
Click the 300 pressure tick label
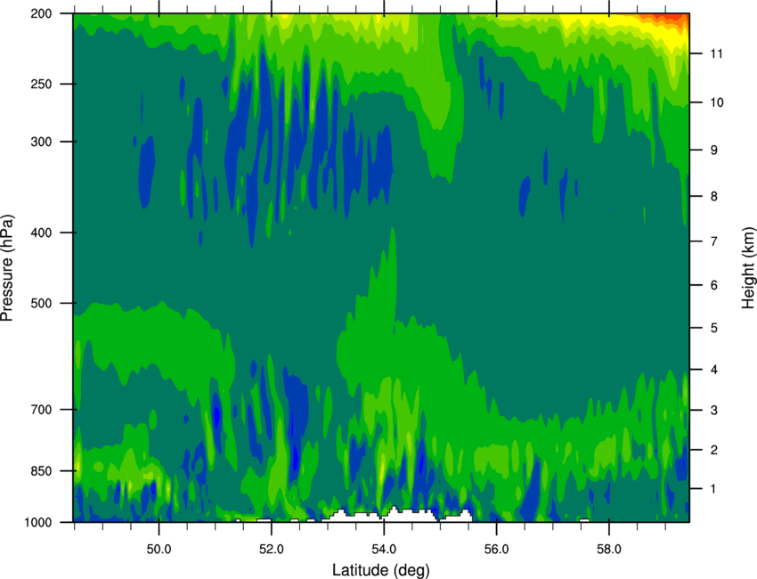click(42, 142)
